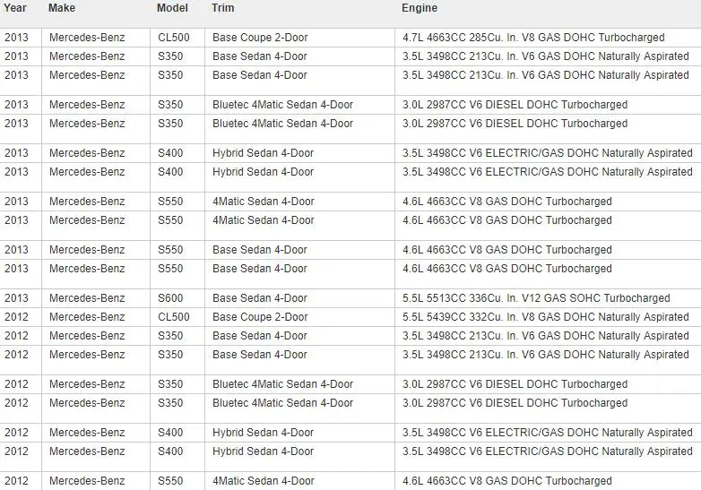
Task: Click the 5.5L 5513CC V12 engine entry
Action: [536, 298]
